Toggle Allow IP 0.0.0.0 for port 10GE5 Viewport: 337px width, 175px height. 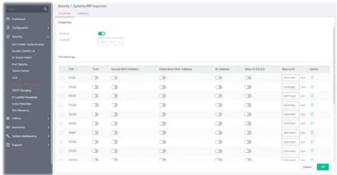pos(248,114)
